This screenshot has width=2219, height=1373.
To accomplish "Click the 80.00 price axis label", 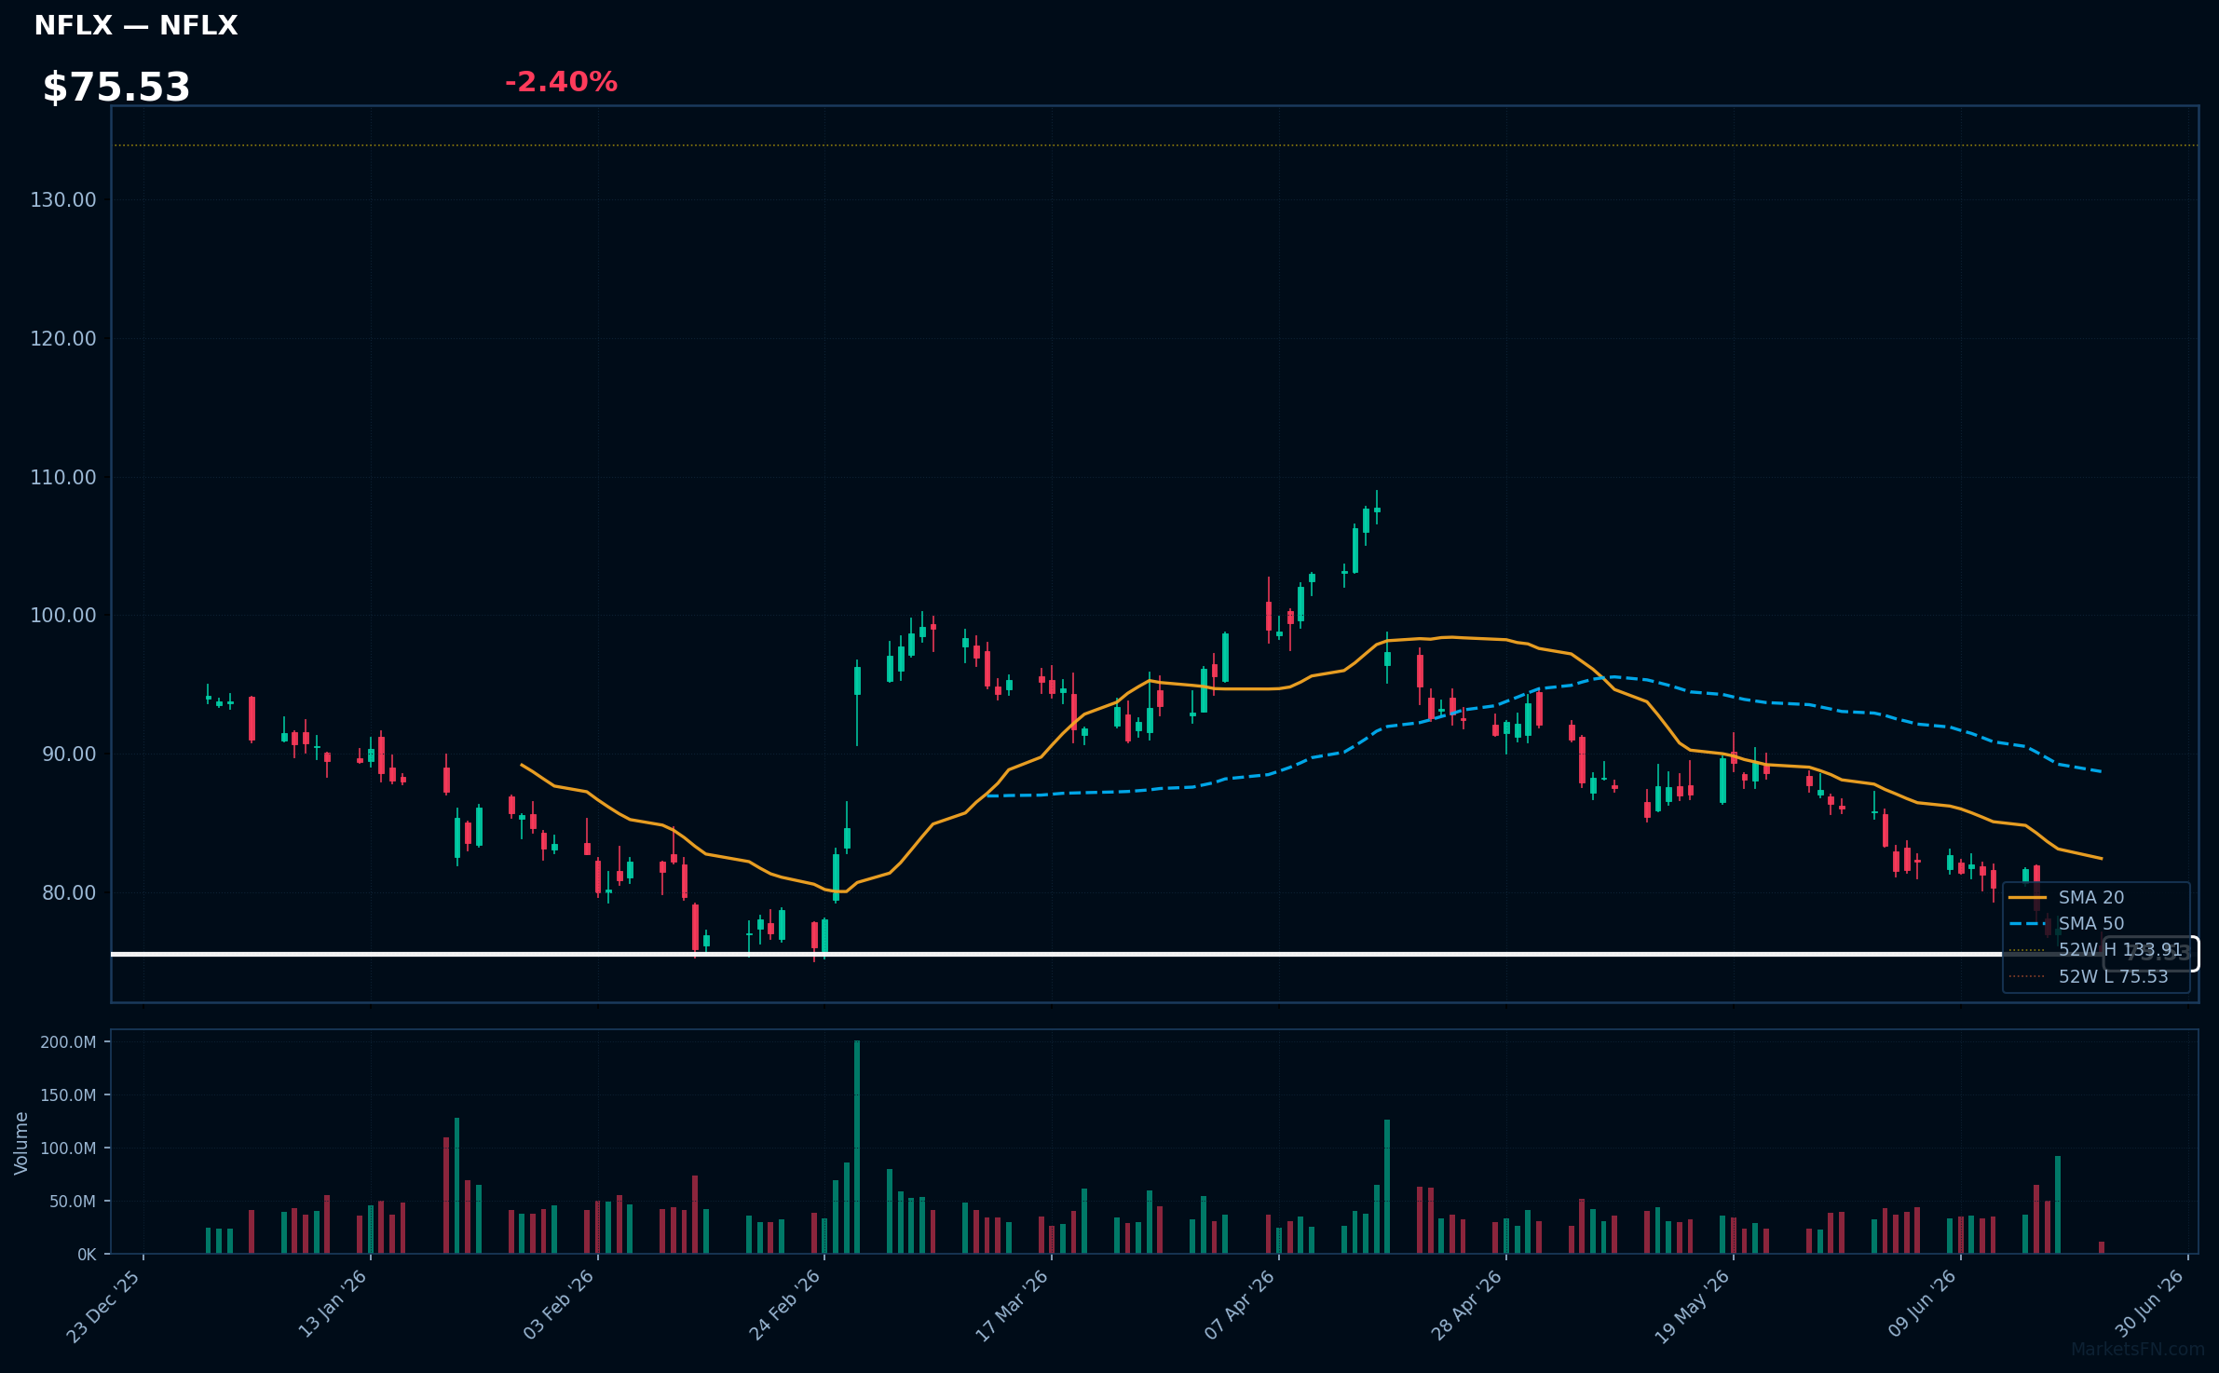I will [x=69, y=893].
